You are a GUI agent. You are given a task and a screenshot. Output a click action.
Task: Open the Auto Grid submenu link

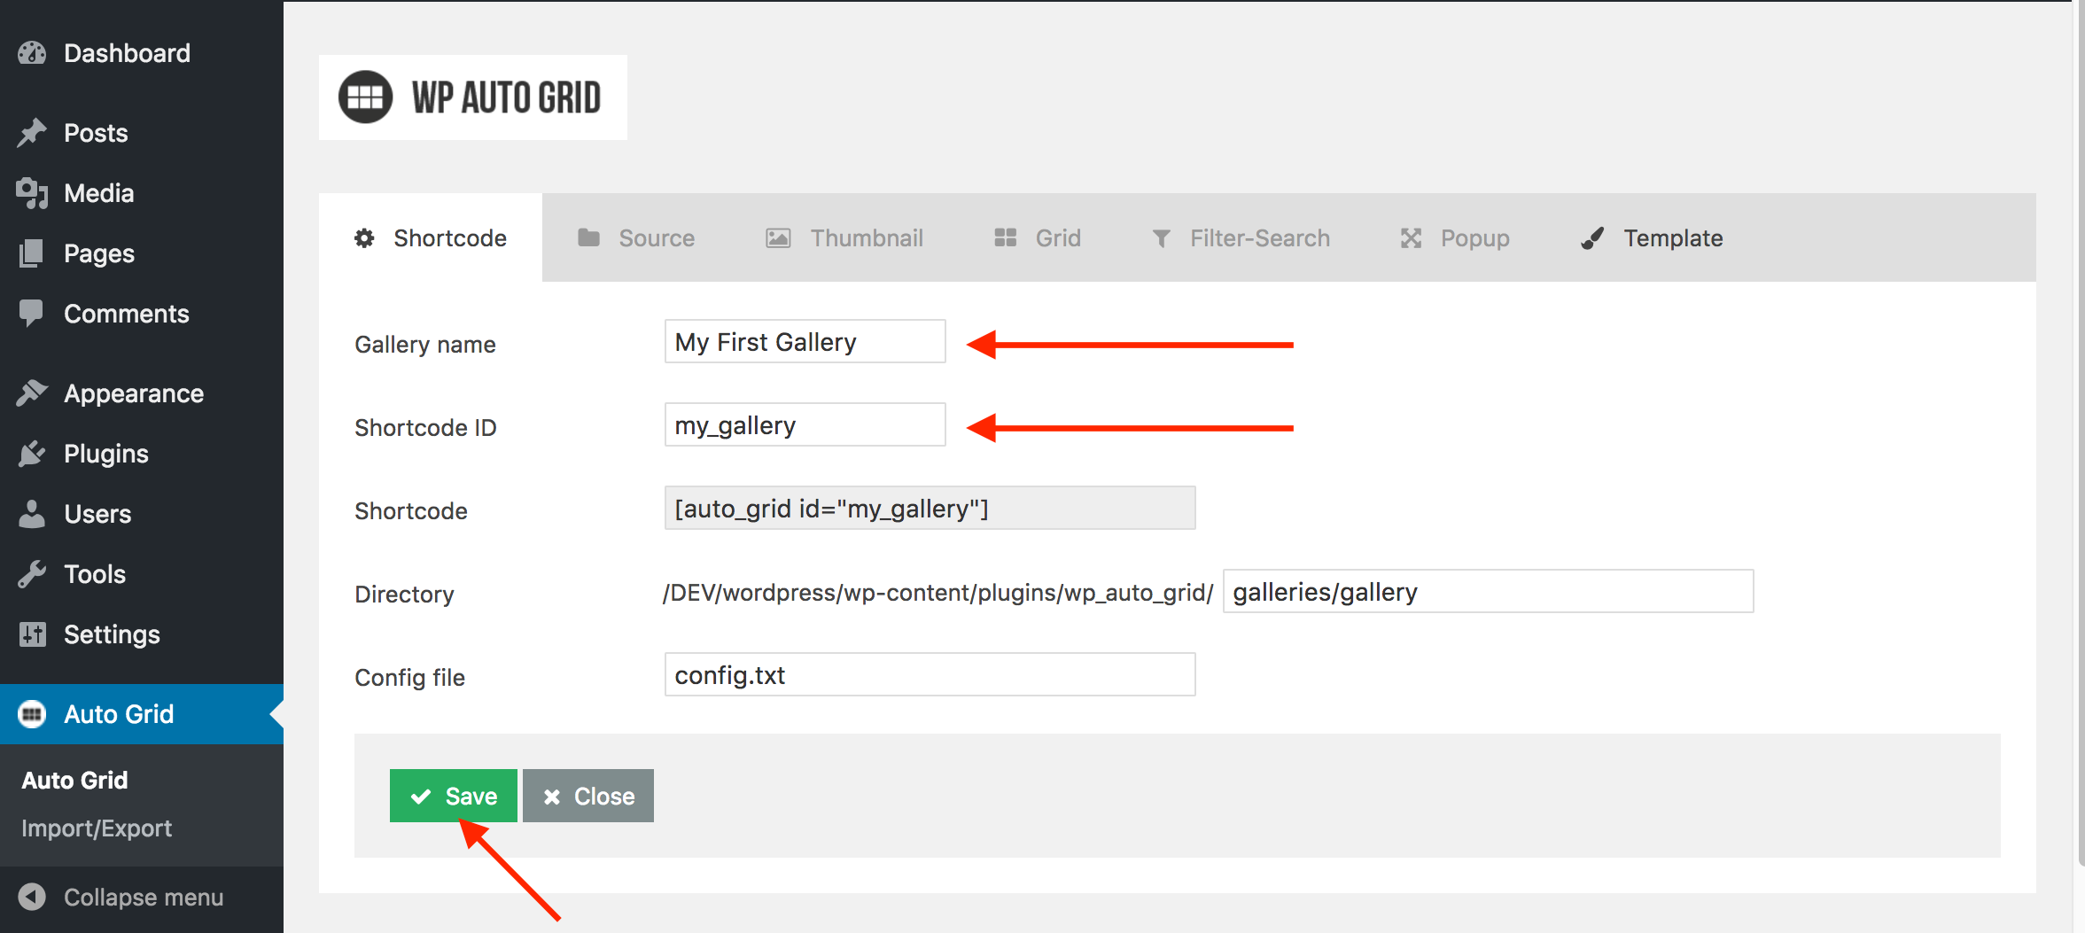pos(74,780)
